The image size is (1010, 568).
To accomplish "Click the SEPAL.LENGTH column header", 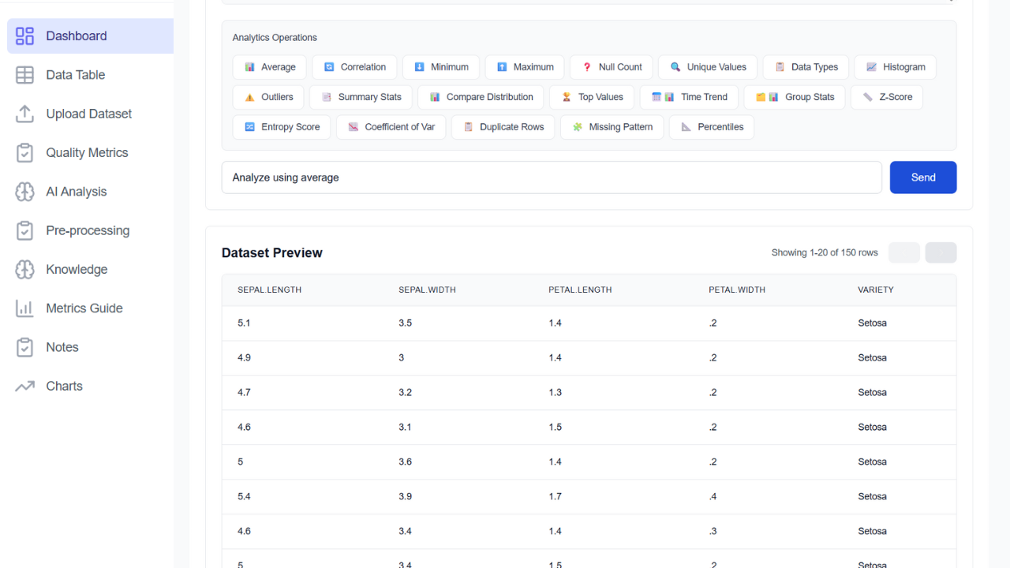I will click(x=270, y=290).
